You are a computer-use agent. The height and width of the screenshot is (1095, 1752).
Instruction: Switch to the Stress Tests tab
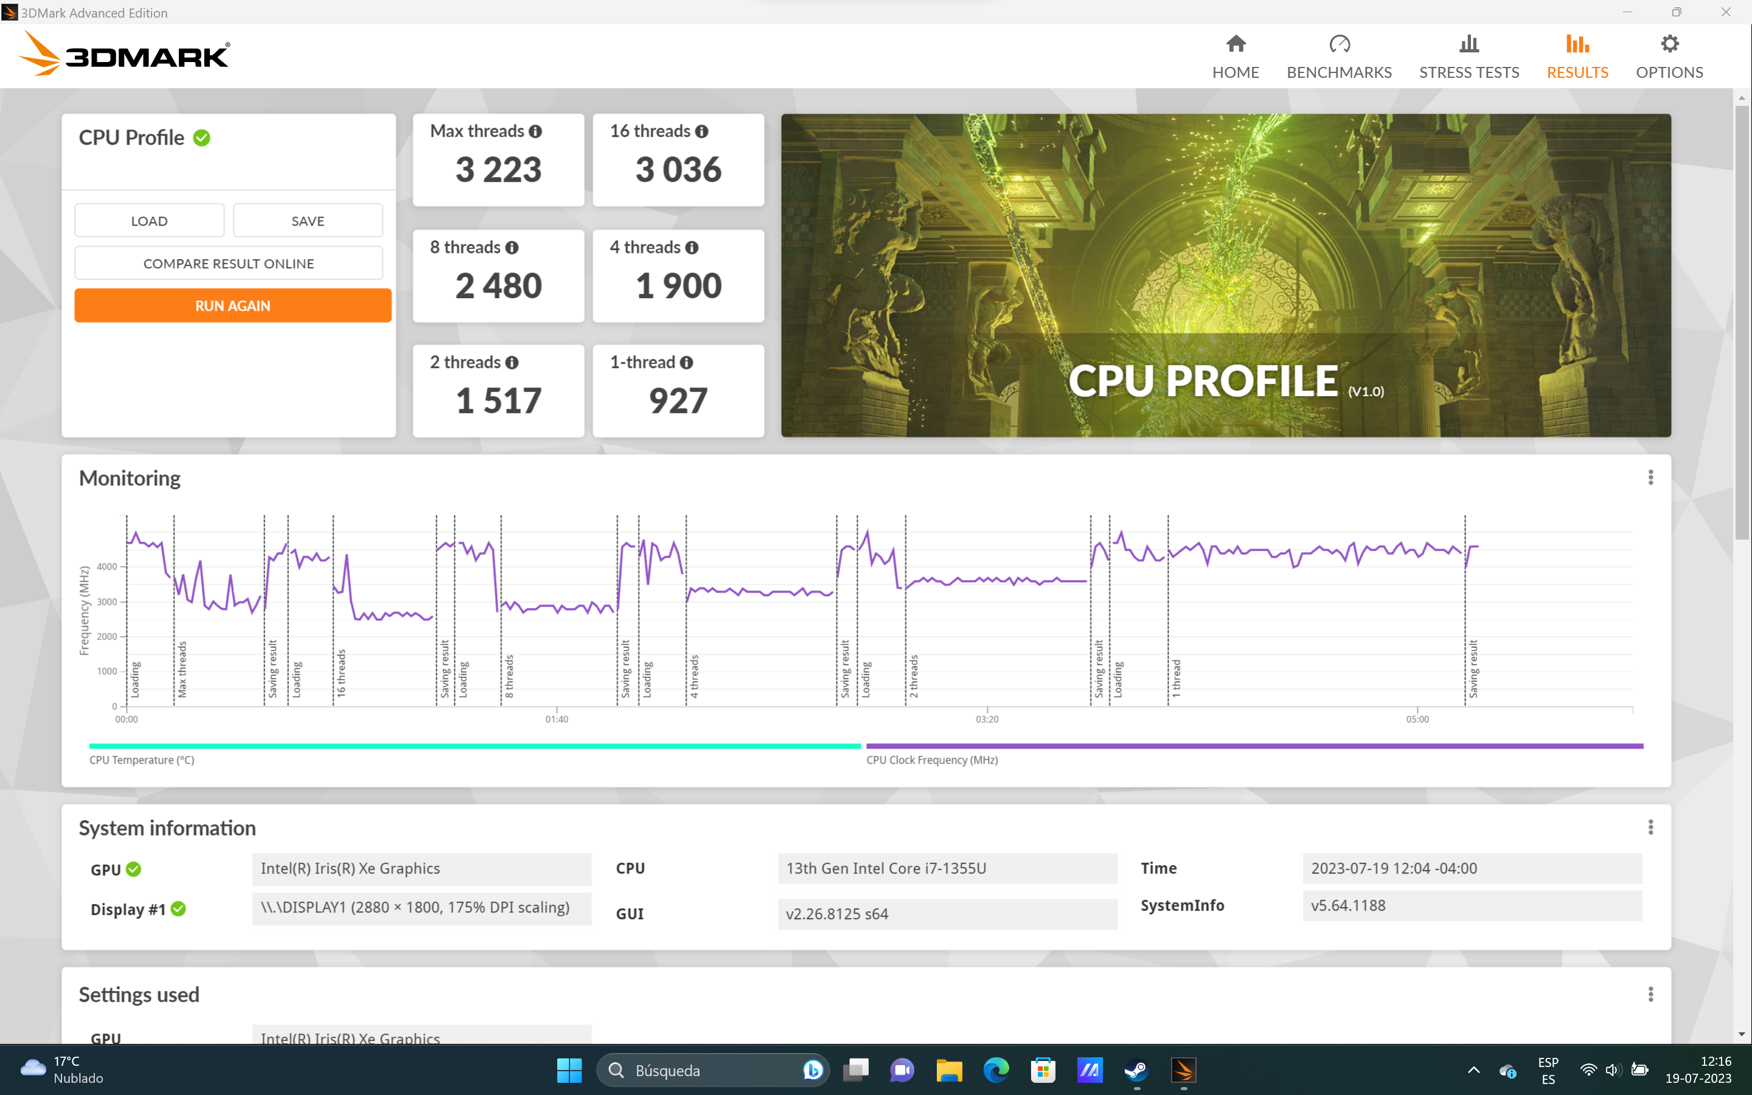pyautogui.click(x=1468, y=57)
